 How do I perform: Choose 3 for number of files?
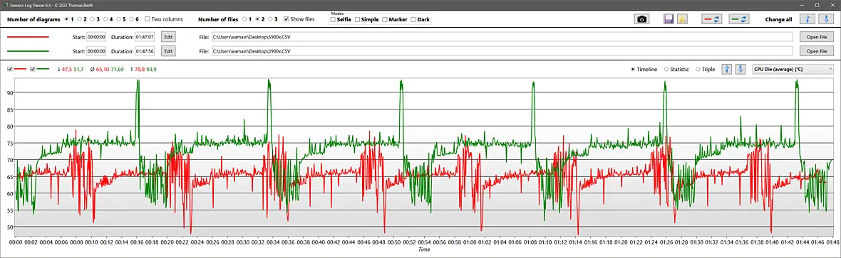point(270,18)
